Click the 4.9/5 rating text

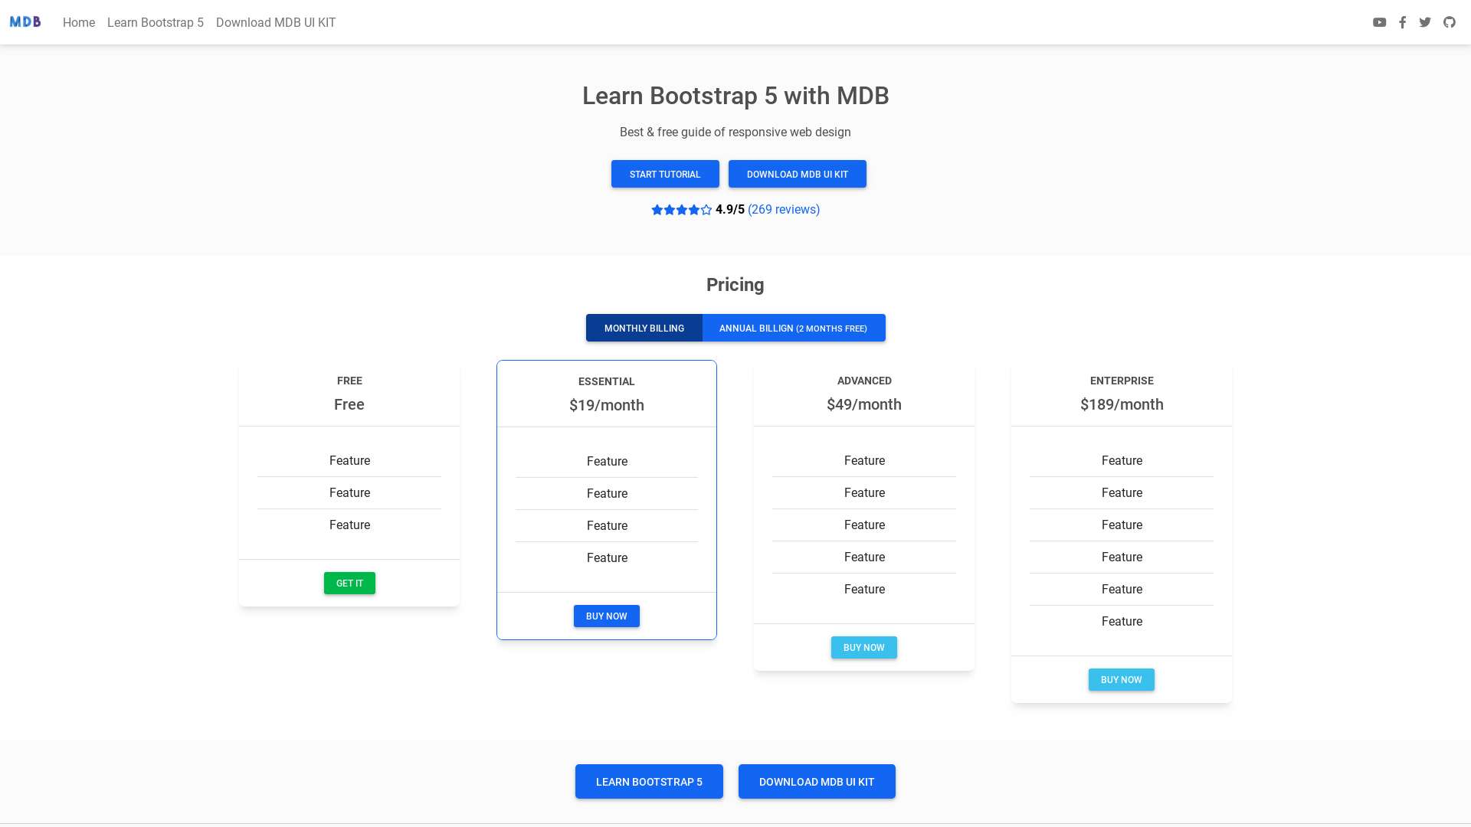pyautogui.click(x=730, y=209)
